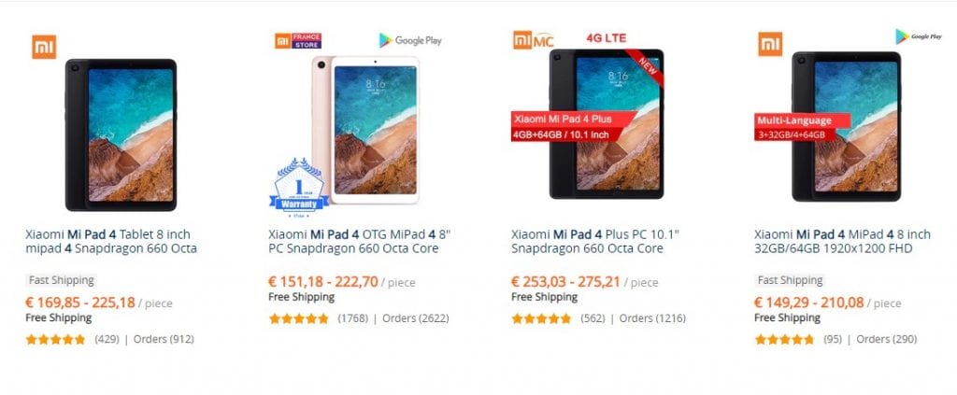957x395 pixels.
Task: Click the Google Play logo on second product
Action: (410, 40)
